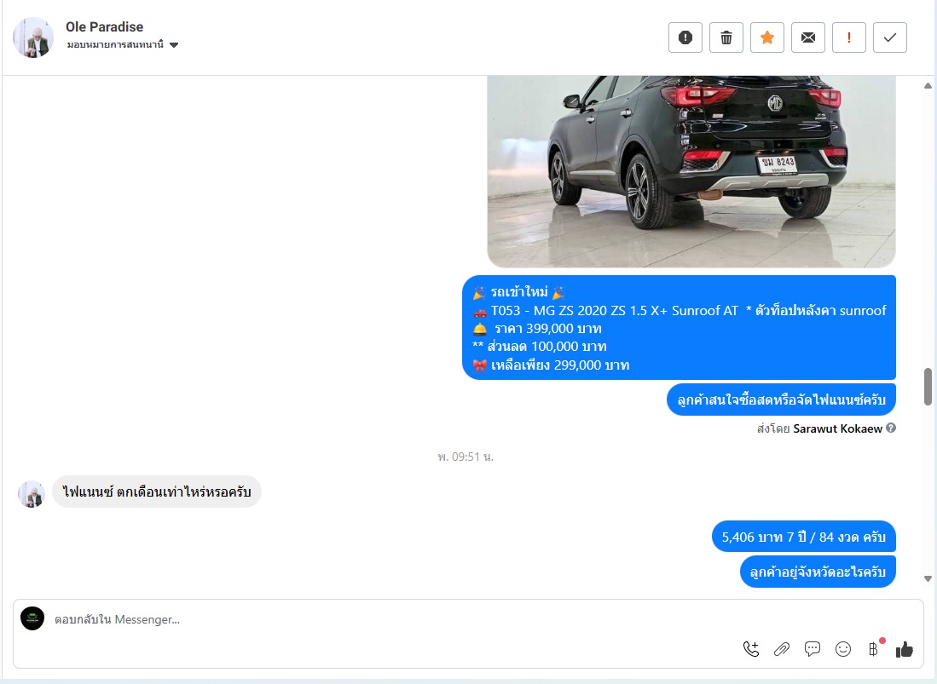This screenshot has height=684, width=937.
Task: Open the emoji picker smiley icon
Action: [x=843, y=649]
